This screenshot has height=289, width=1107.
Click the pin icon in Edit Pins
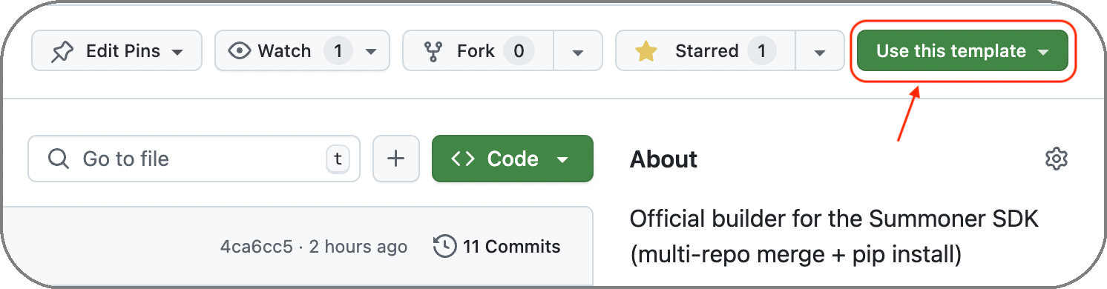click(x=62, y=51)
